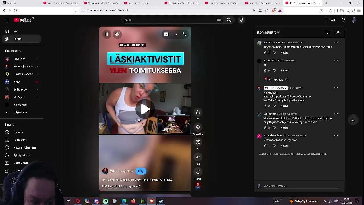Viewport: 364px width, 205px height.
Task: Open the virtual keyboard icon in search
Action: [219, 20]
